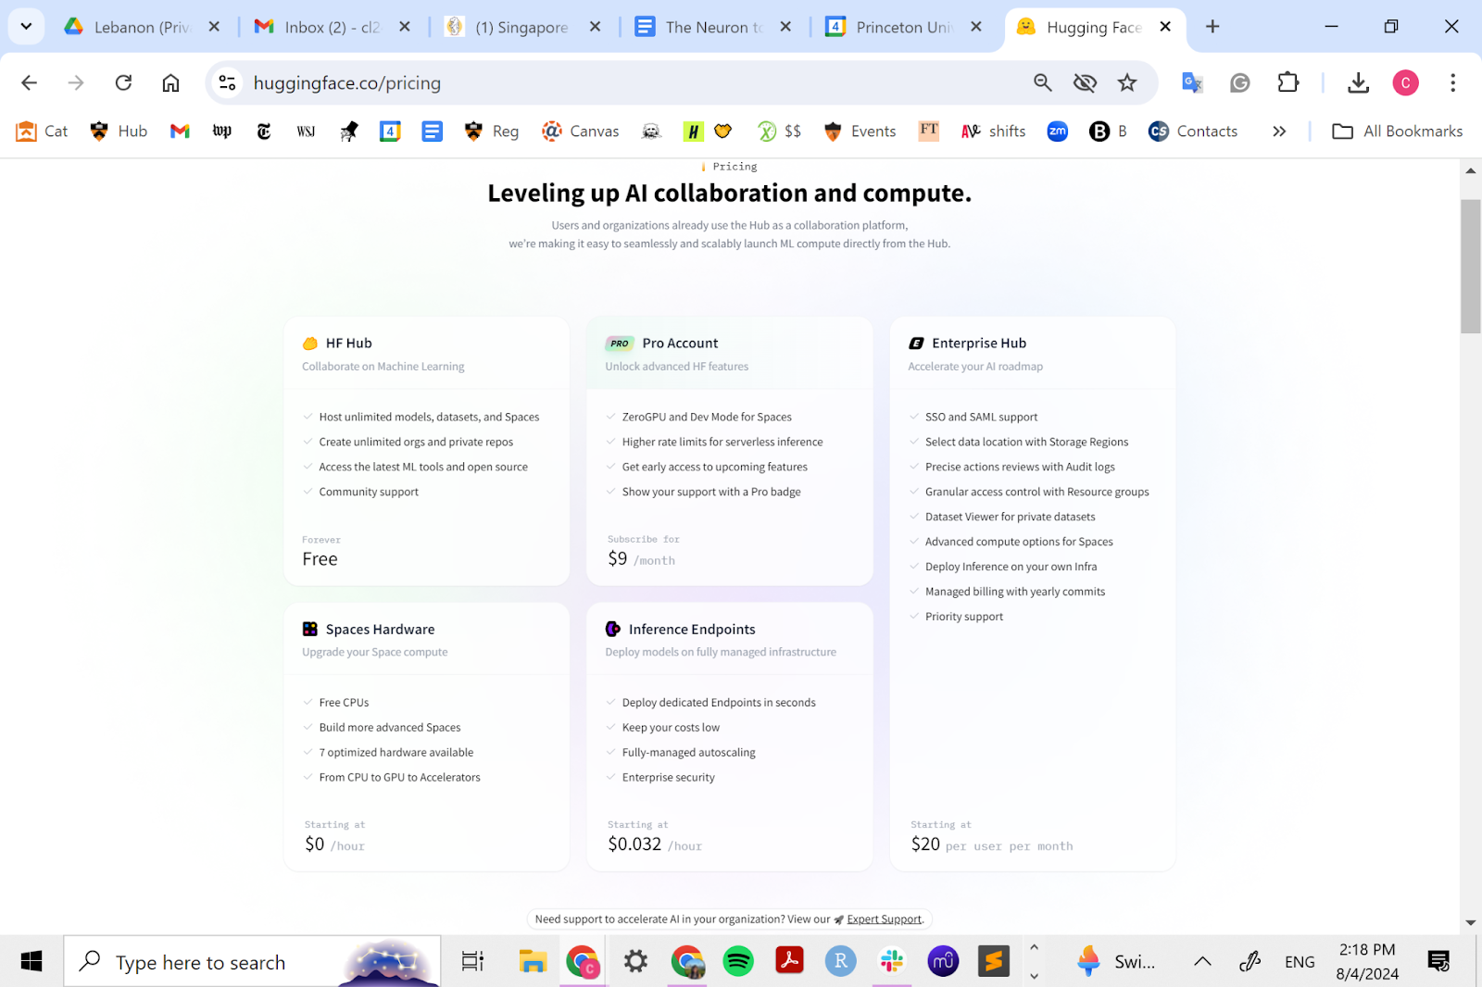Open the FT bookmark icon
Image resolution: width=1482 pixels, height=987 pixels.
coord(928,131)
